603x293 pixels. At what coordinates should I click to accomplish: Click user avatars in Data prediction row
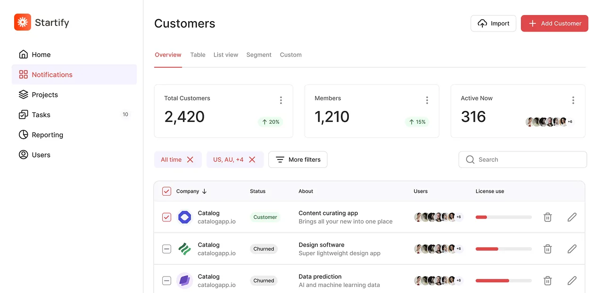[x=438, y=281]
